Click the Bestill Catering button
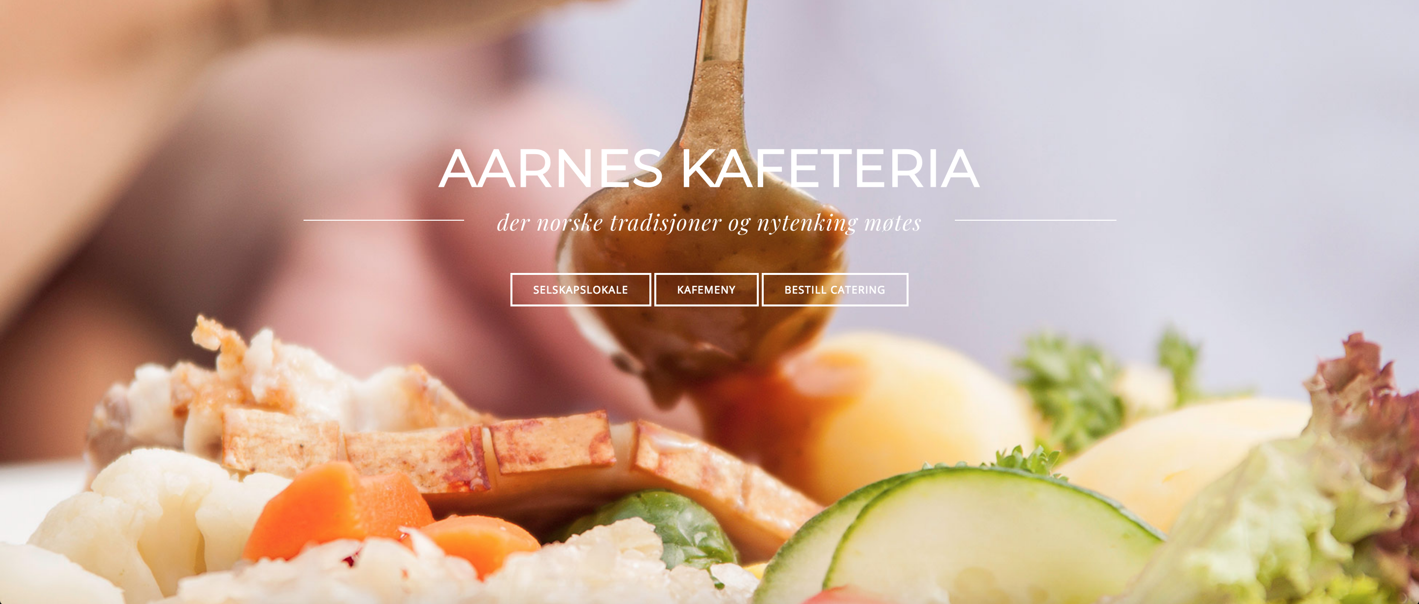The width and height of the screenshot is (1419, 604). click(835, 290)
